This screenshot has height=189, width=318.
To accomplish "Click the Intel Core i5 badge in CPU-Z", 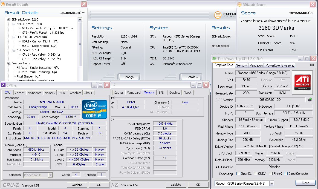I will click(x=94, y=109).
